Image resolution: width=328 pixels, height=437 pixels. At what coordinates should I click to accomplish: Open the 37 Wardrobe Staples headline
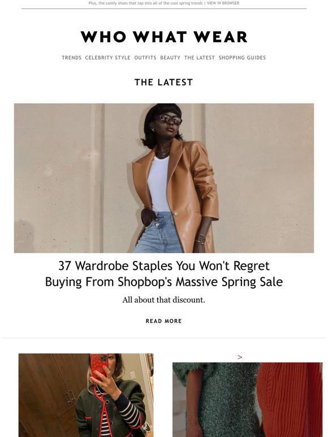(x=164, y=274)
